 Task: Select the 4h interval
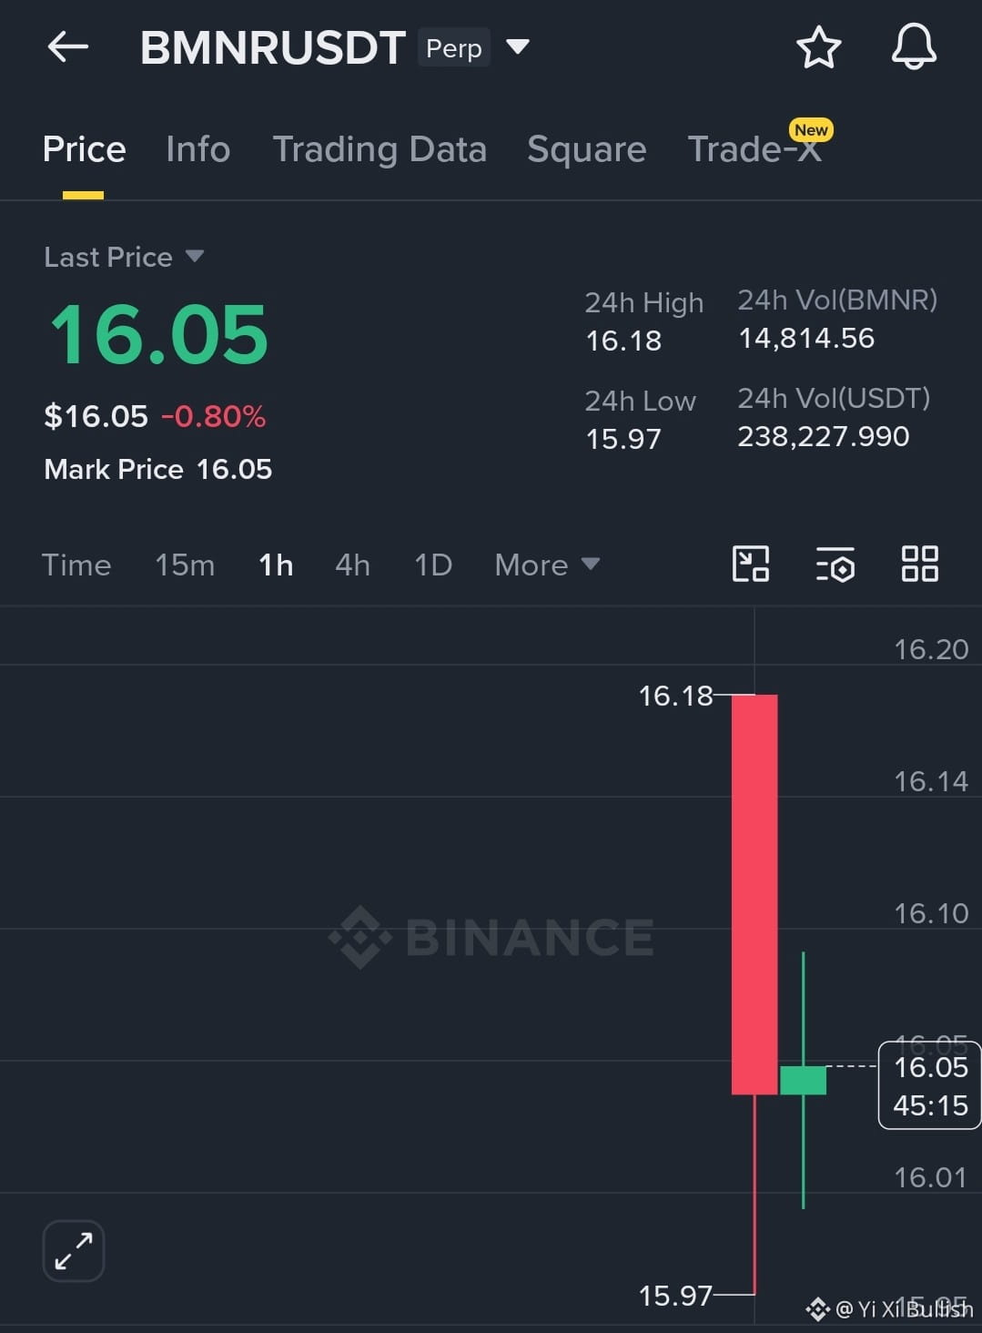pos(352,565)
